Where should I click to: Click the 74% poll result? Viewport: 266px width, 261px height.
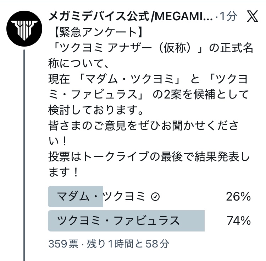(238, 221)
